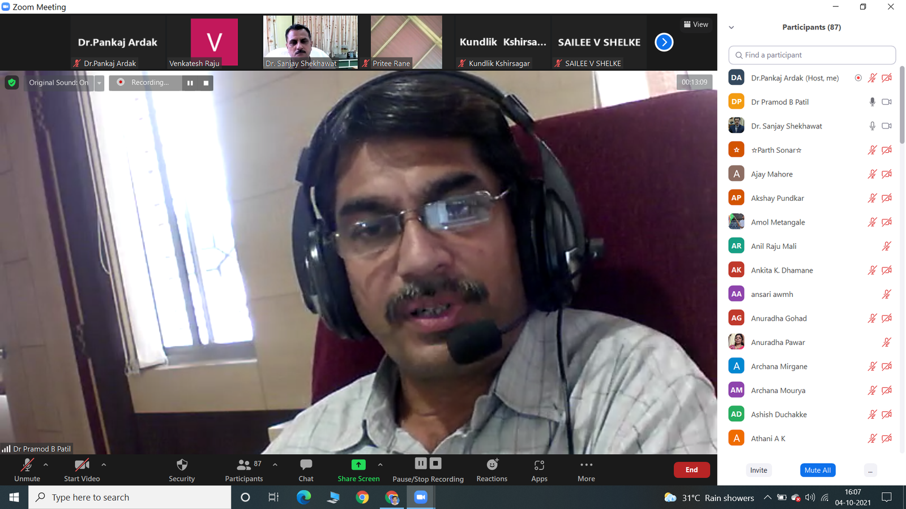This screenshot has height=509, width=906.
Task: Click camera icon for Dr Pramod B Patil
Action: [887, 102]
